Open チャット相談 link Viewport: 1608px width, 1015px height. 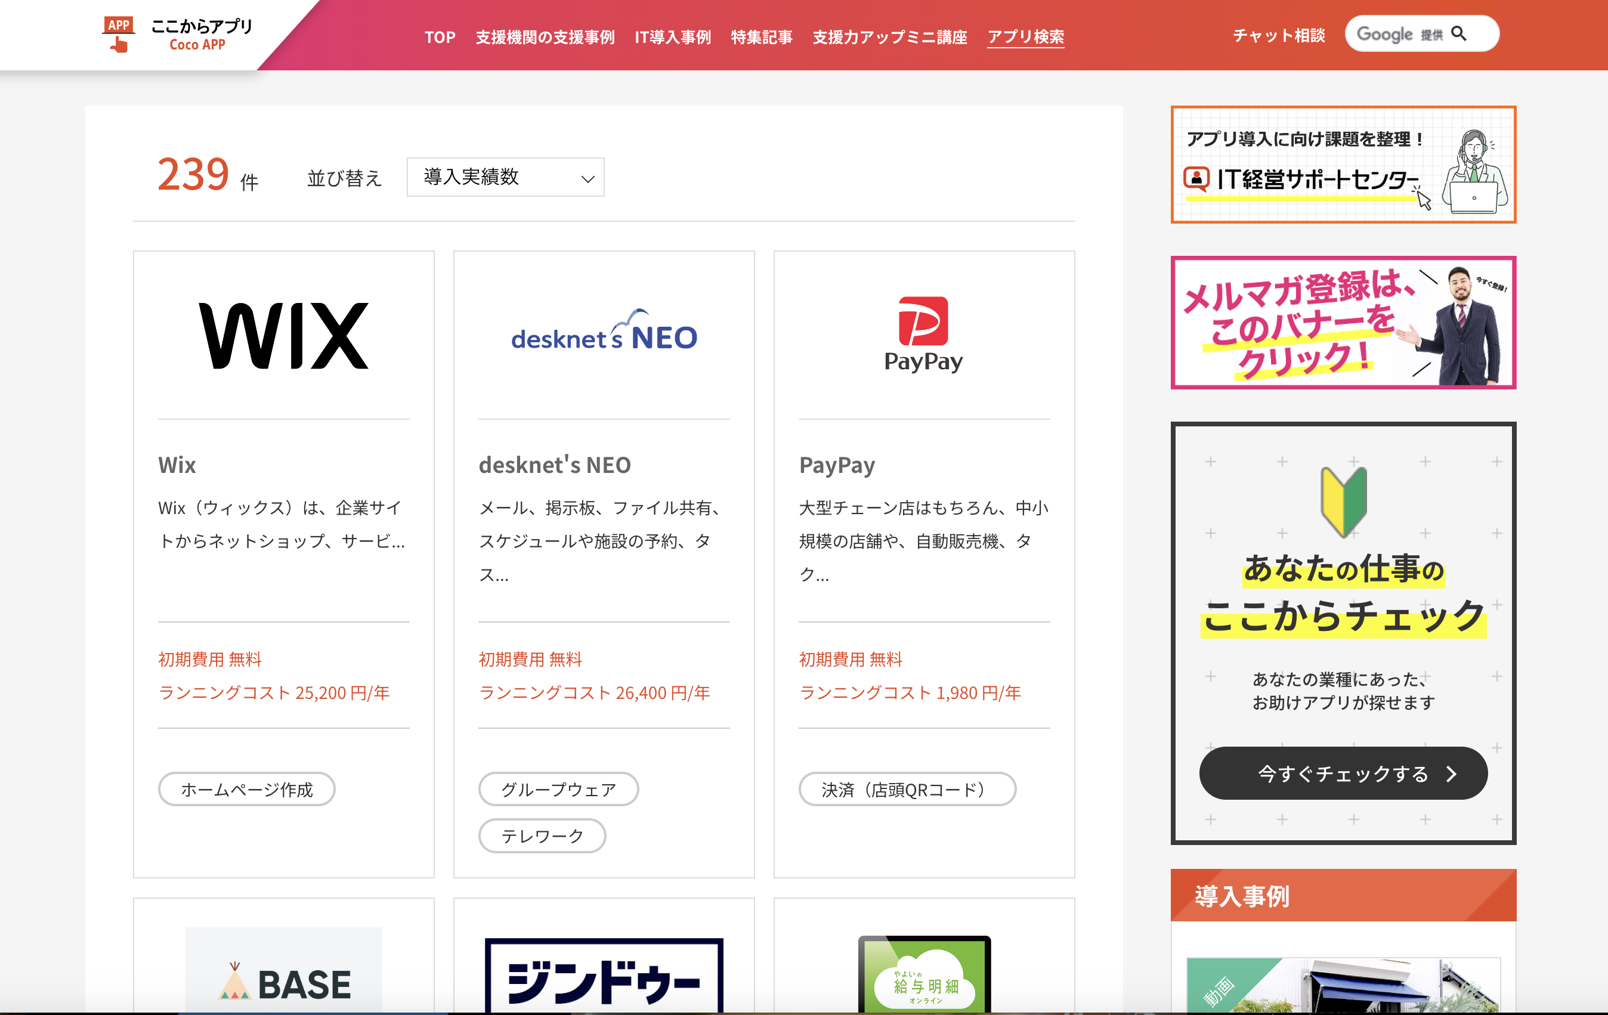pyautogui.click(x=1279, y=35)
